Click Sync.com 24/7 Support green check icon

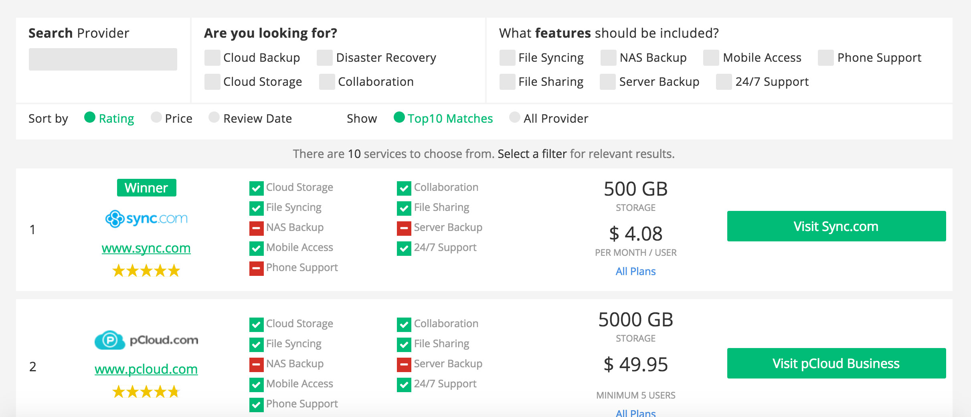coord(404,248)
